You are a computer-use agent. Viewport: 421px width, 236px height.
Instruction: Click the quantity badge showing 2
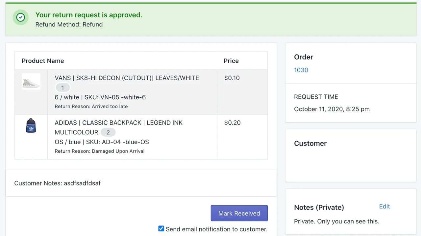pos(108,132)
